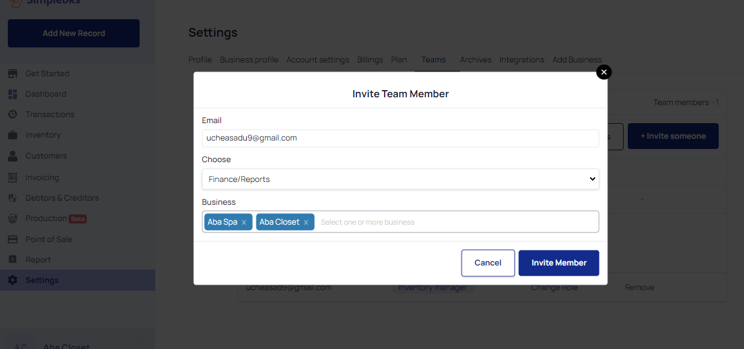Click the Add New Record button

[73, 33]
